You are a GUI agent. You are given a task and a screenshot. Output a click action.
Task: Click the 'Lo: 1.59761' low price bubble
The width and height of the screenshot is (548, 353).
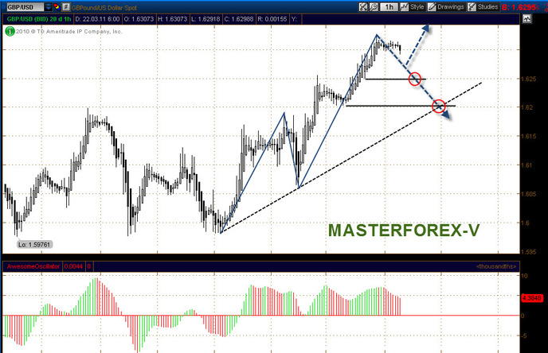[34, 245]
